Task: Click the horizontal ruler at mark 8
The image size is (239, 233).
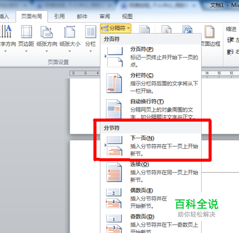Action: (73, 73)
